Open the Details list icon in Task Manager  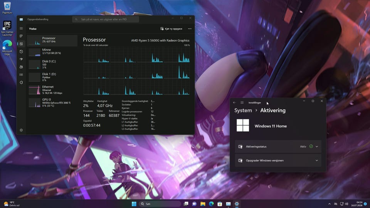[21, 75]
